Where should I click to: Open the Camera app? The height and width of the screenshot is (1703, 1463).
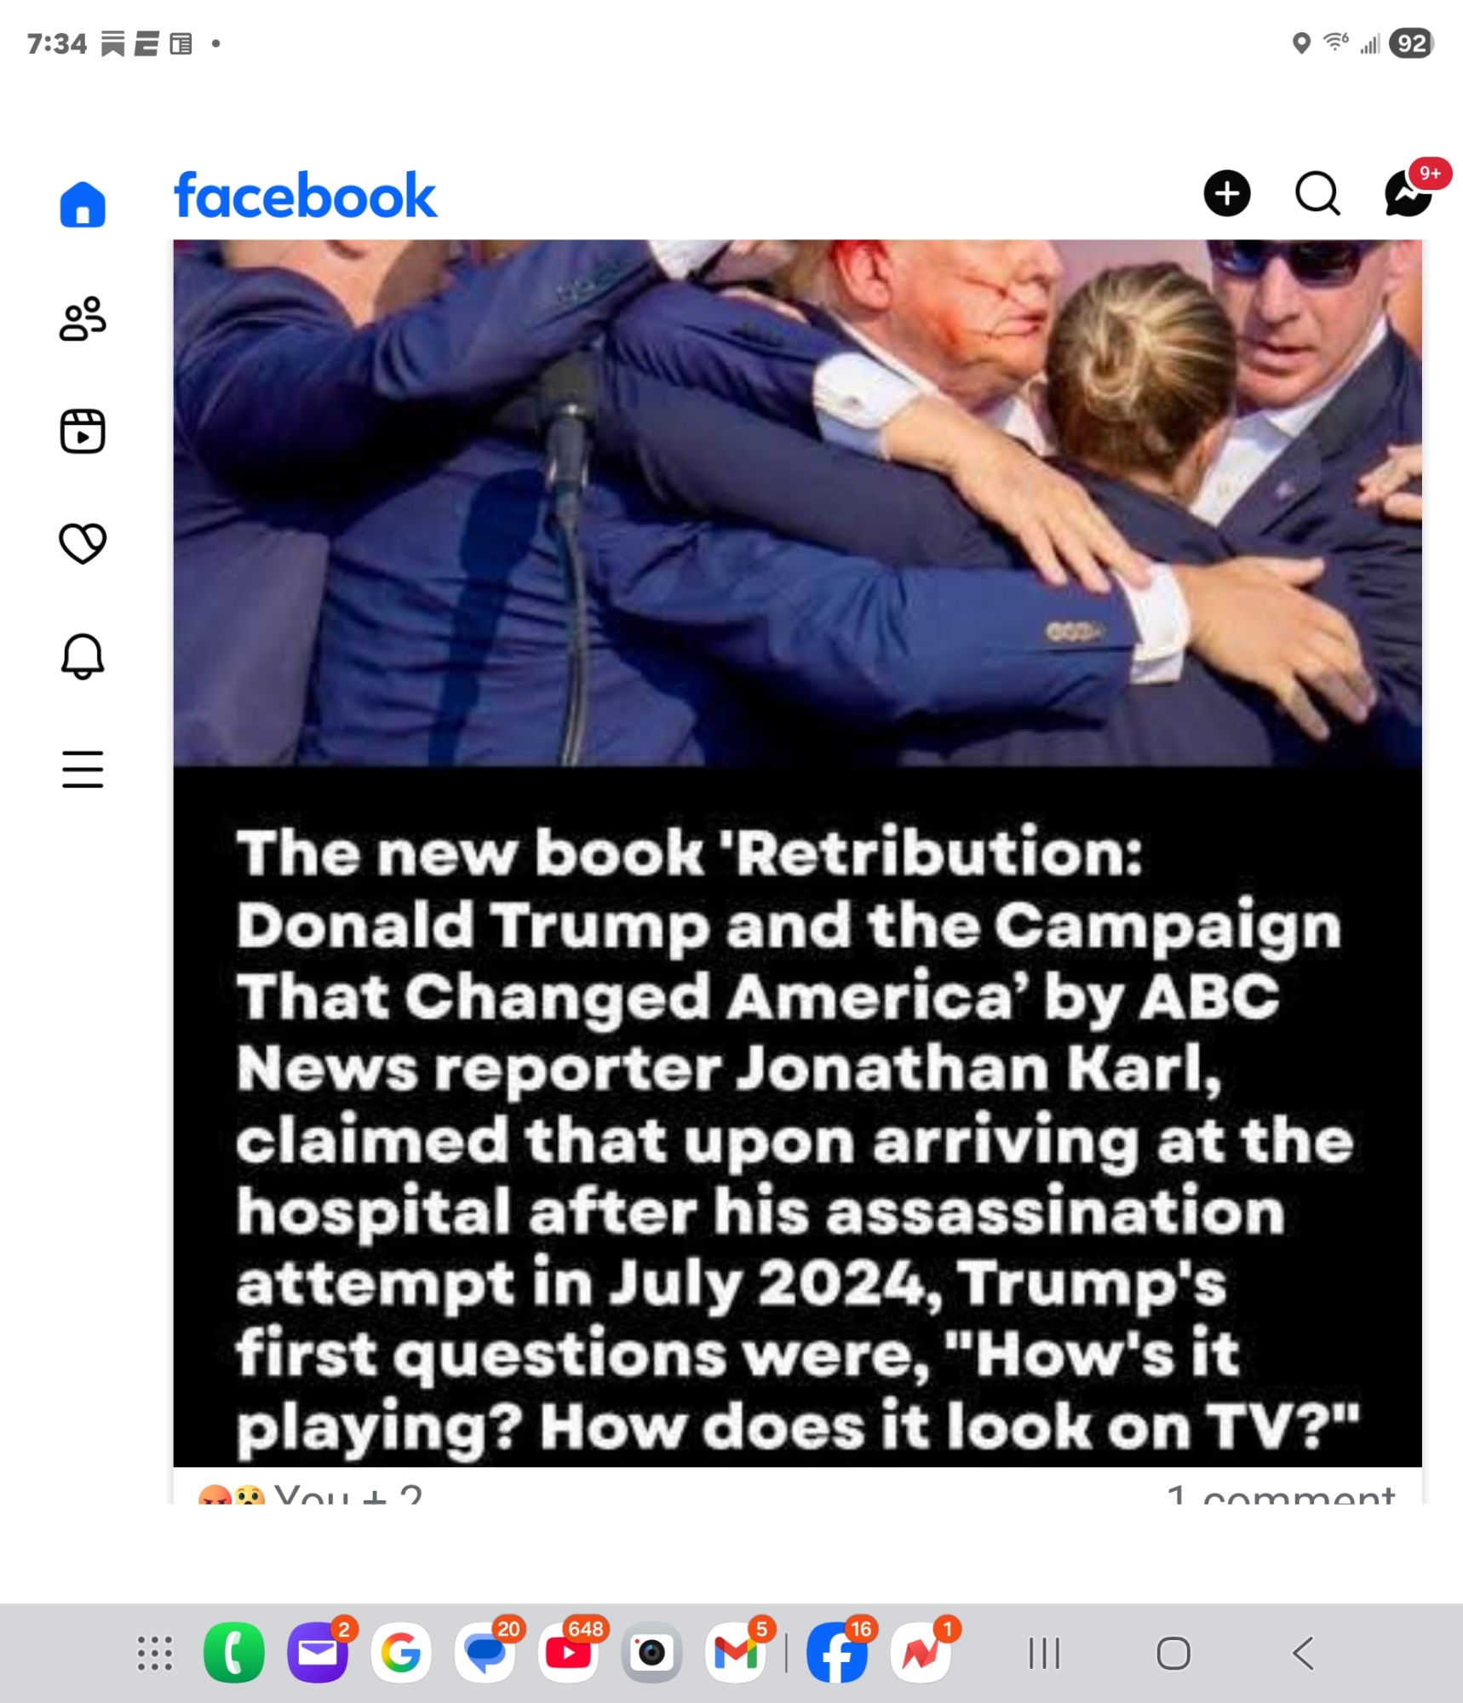pos(651,1653)
